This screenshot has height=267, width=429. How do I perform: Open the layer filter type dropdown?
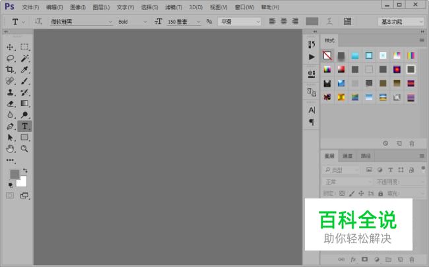point(341,170)
